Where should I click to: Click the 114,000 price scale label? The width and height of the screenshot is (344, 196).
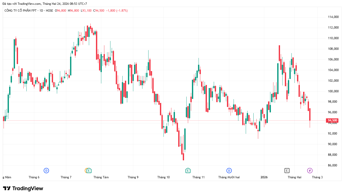[333, 17]
